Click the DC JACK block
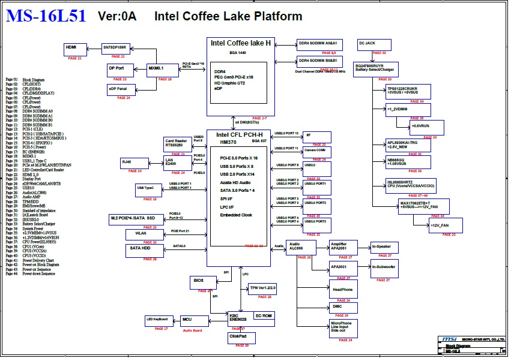Viewport: 511px width, 361px height. click(374, 45)
